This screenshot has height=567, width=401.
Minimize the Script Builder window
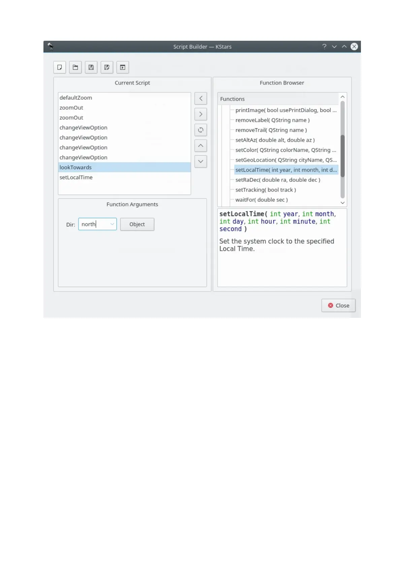[x=334, y=46]
